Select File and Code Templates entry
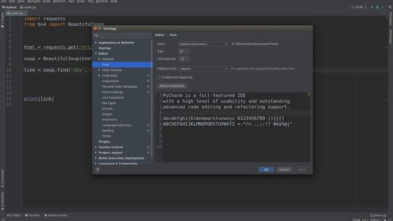The height and width of the screenshot is (221, 393). 120,87
